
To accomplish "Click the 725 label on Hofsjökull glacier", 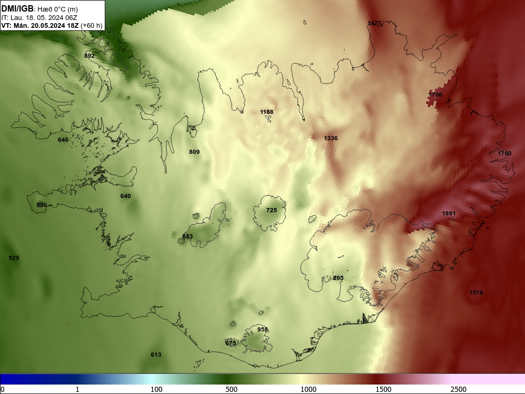I will coord(271,210).
